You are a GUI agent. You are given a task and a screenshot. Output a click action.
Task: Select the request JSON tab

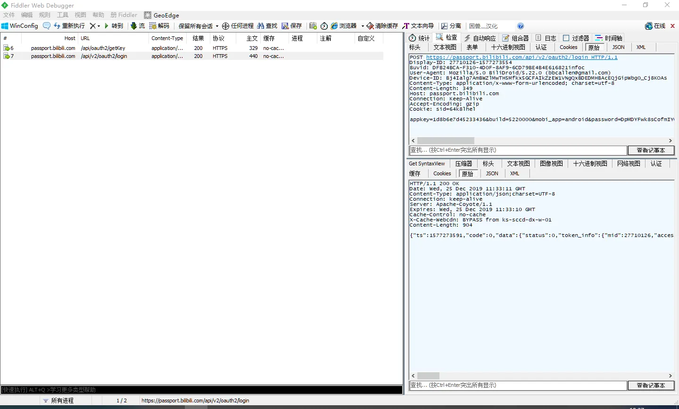click(x=618, y=47)
